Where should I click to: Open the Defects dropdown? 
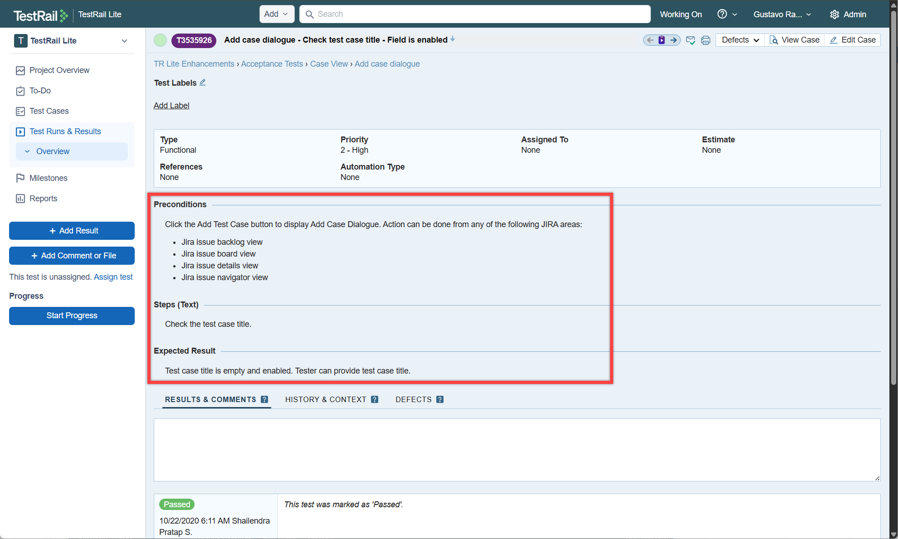[740, 40]
